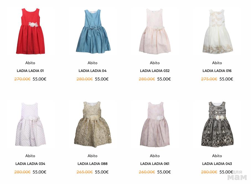This screenshot has width=251, height=184.
Task: Go to LADIA LADIA 032 product page
Action: point(155,71)
